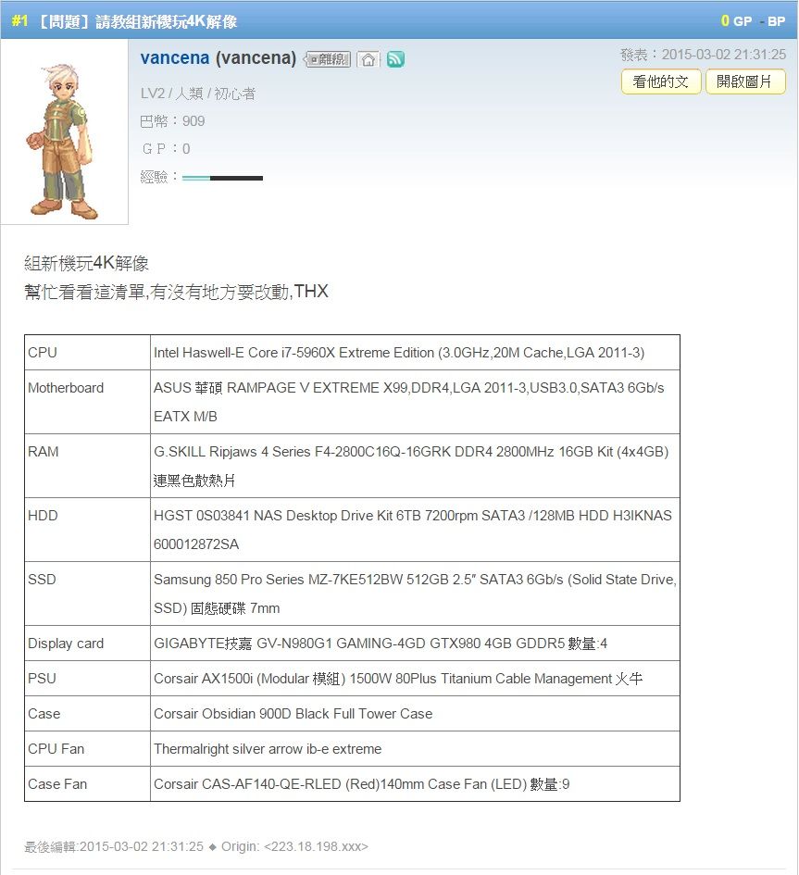Viewport: 799px width, 875px height.
Task: Select the GIGABYTE GV-N980G1 GAMING cell
Action: click(415, 643)
